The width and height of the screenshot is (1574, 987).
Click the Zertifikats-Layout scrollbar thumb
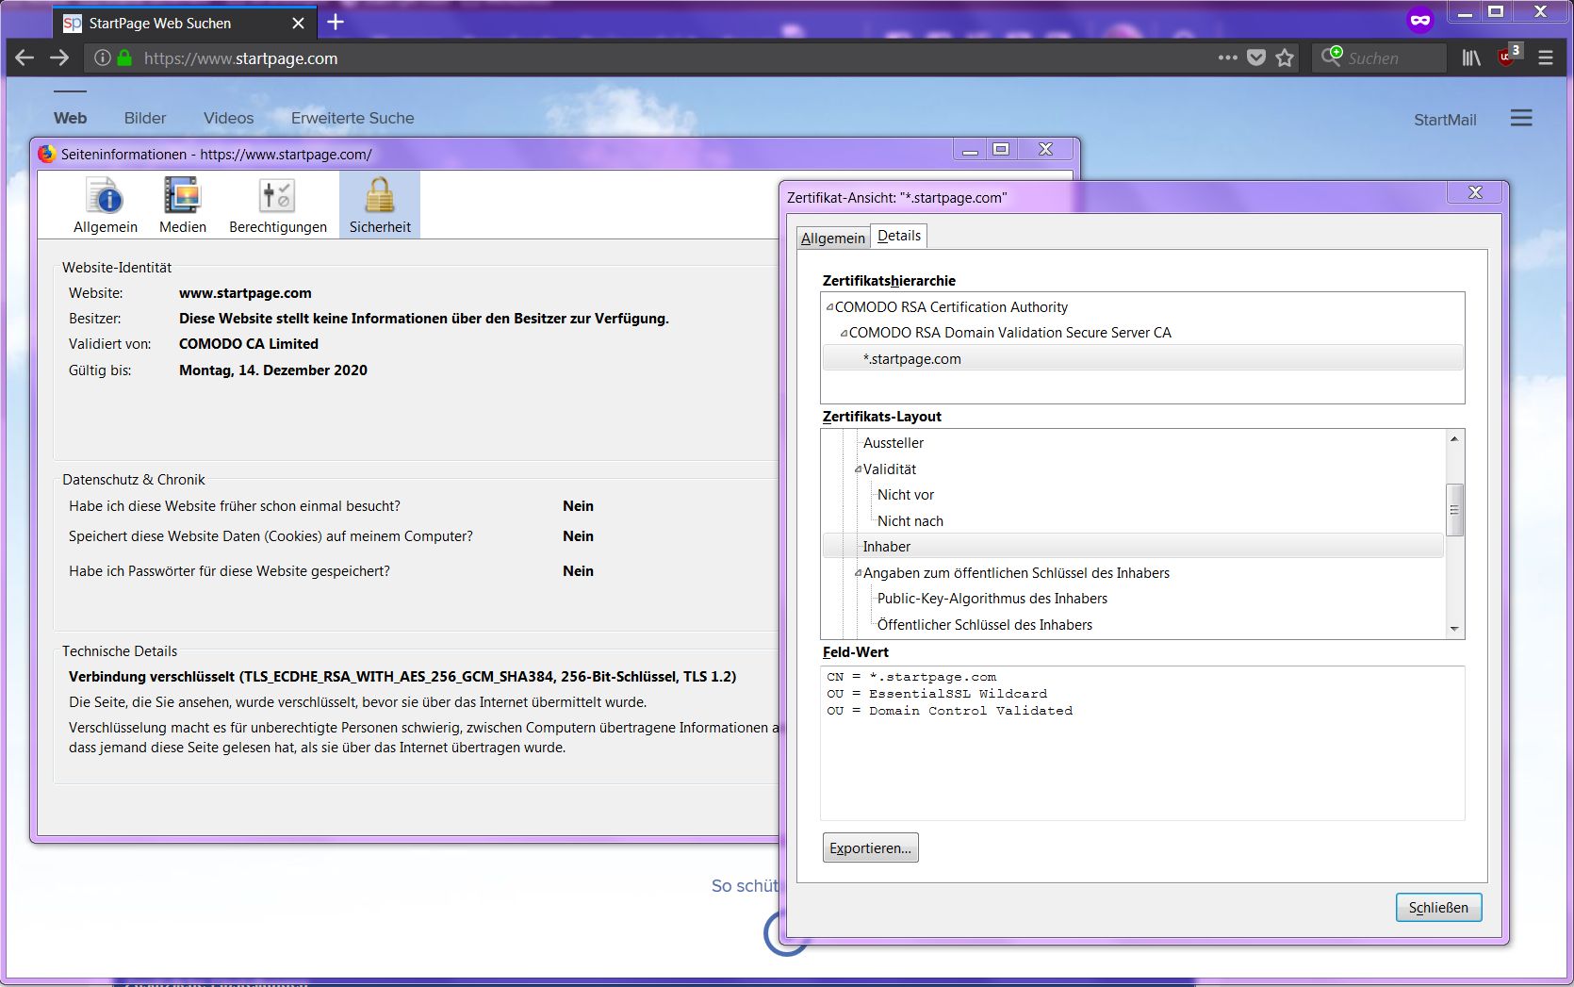click(x=1454, y=510)
